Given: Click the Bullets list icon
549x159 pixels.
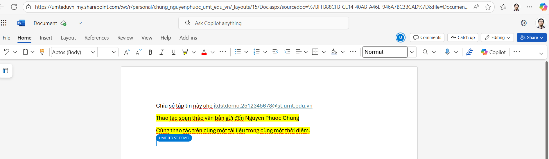Looking at the screenshot, I should 238,52.
